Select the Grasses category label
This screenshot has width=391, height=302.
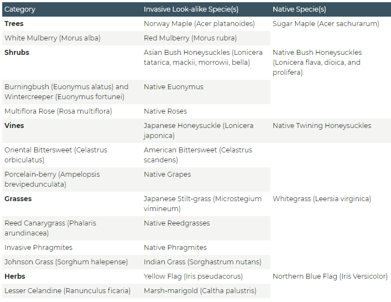[x=18, y=199]
